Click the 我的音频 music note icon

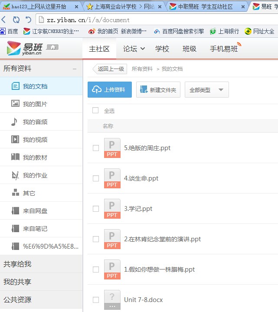pyautogui.click(x=15, y=122)
